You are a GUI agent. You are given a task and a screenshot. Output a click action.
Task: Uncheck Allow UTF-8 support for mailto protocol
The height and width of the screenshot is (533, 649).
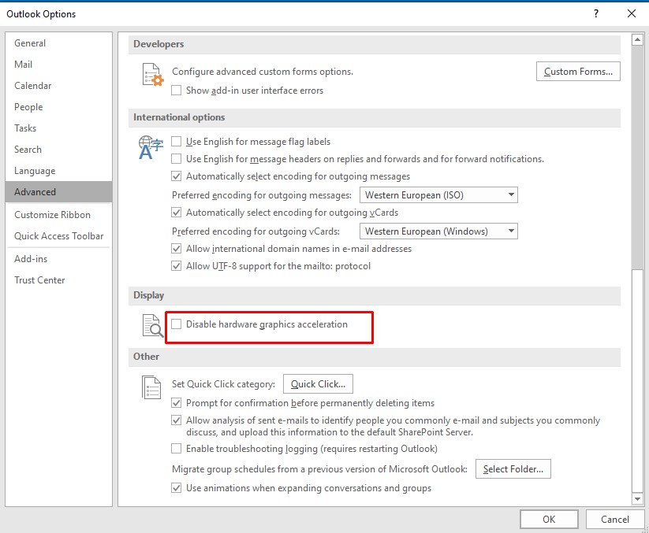177,266
